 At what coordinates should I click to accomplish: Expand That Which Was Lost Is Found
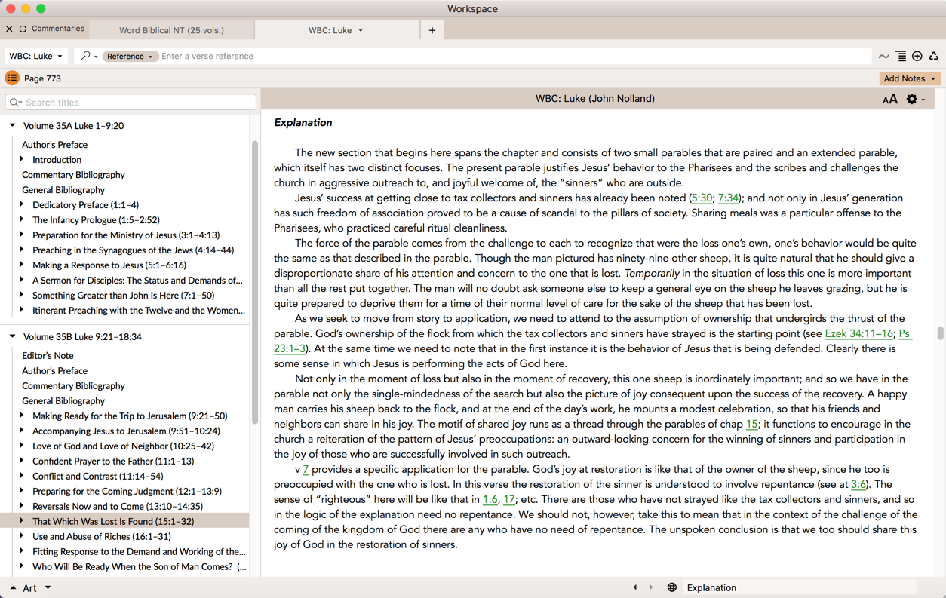tap(22, 521)
